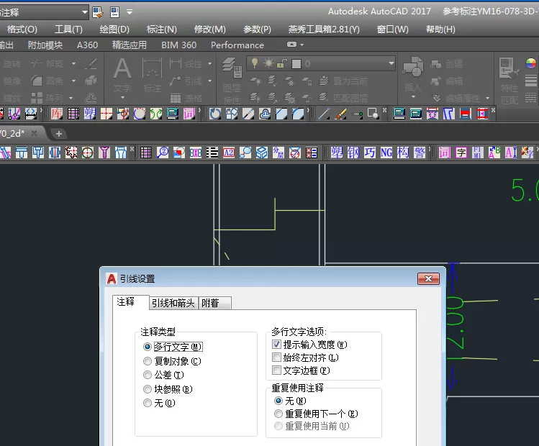Select the 多行文字(M) radio button

point(148,347)
